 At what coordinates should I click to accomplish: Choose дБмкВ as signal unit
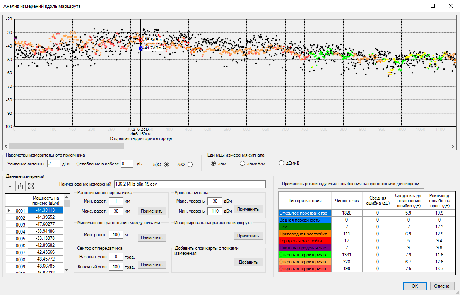[x=281, y=164]
